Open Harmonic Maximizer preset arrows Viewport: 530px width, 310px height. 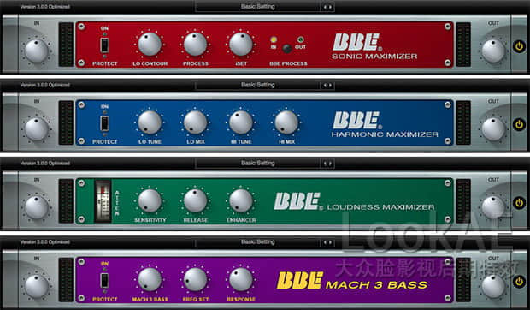(x=327, y=86)
